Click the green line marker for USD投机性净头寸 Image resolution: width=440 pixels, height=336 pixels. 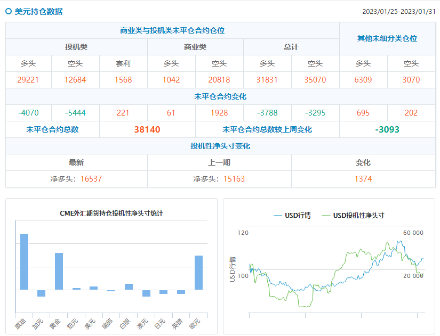(326, 216)
